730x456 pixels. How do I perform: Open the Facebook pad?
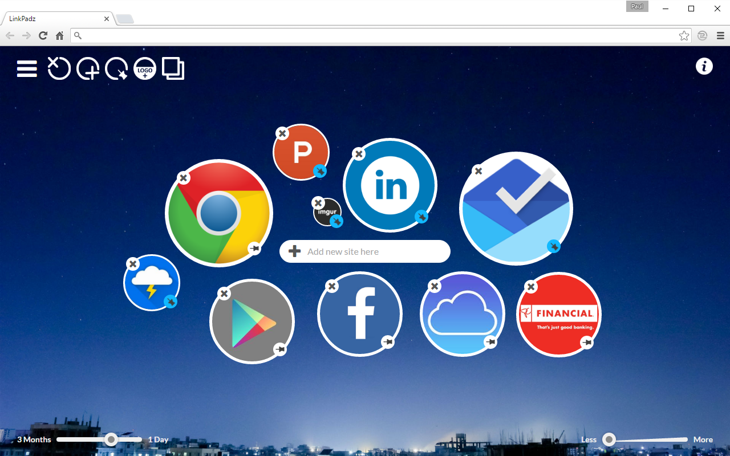click(360, 314)
